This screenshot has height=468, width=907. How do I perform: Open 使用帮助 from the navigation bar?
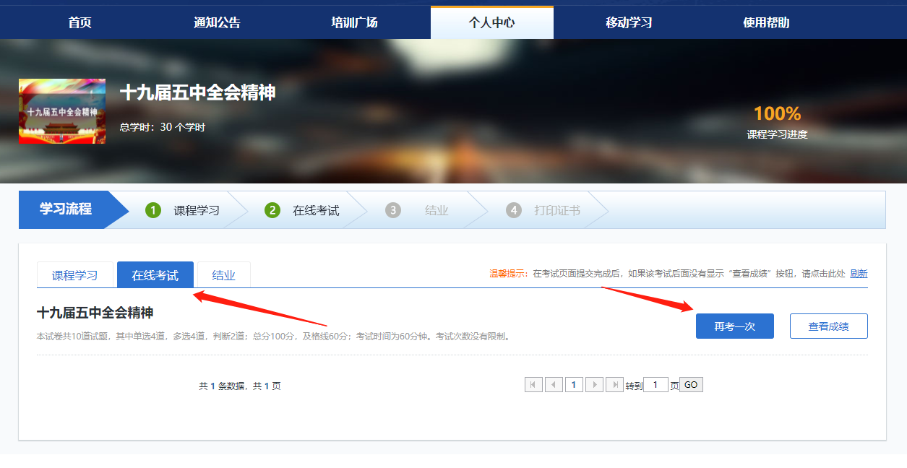(766, 22)
